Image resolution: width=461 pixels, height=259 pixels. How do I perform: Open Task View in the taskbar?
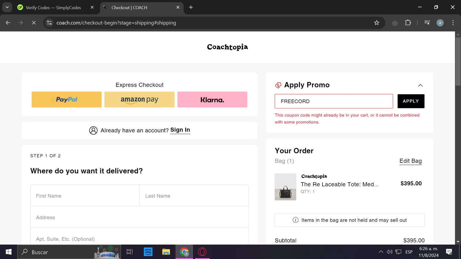click(130, 252)
